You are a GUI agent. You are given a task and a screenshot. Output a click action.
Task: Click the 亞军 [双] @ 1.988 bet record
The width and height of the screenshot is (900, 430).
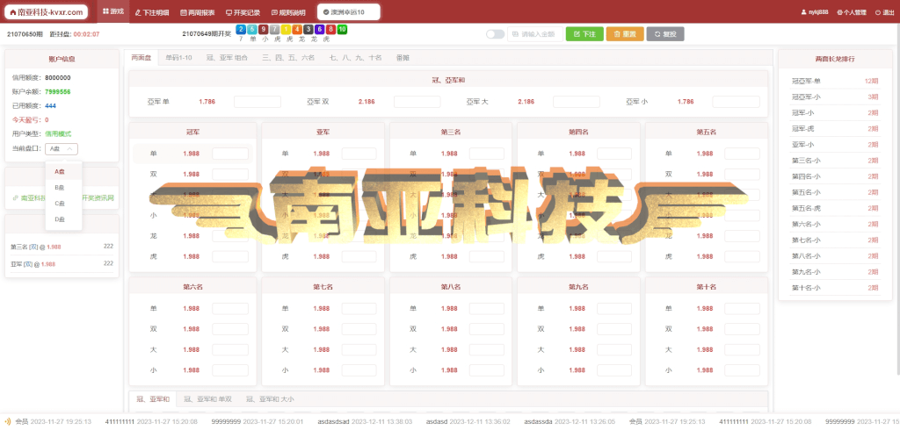[x=62, y=264]
